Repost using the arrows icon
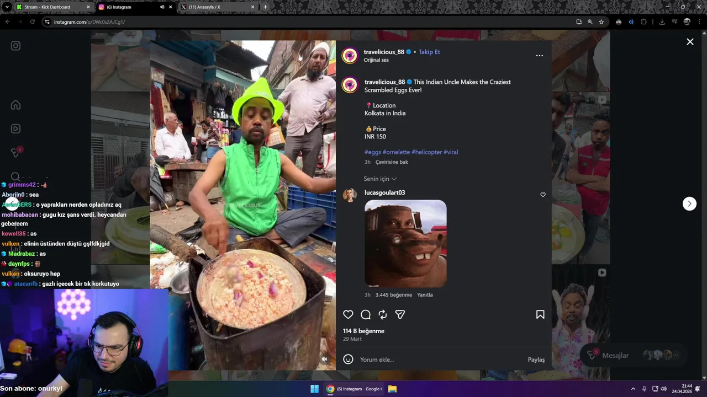Viewport: 707px width, 397px height. click(383, 314)
